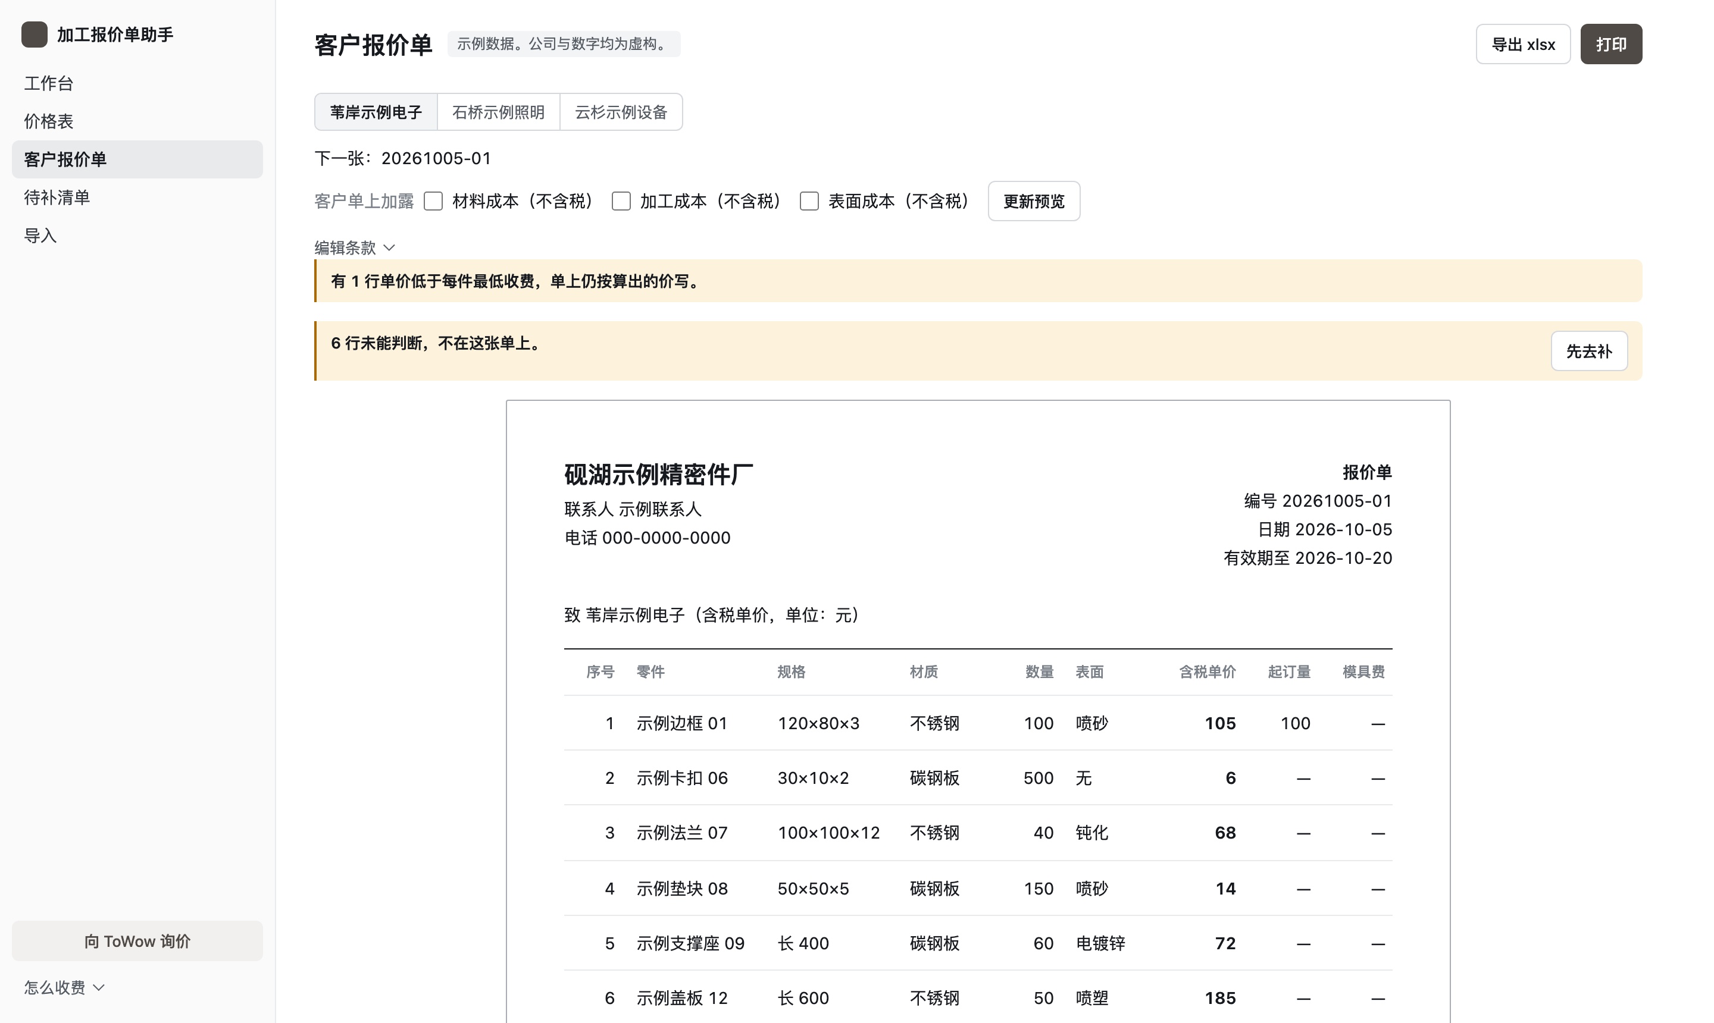Tick 表面成本（不含税）checkbox
The image size is (1714, 1023).
809,201
